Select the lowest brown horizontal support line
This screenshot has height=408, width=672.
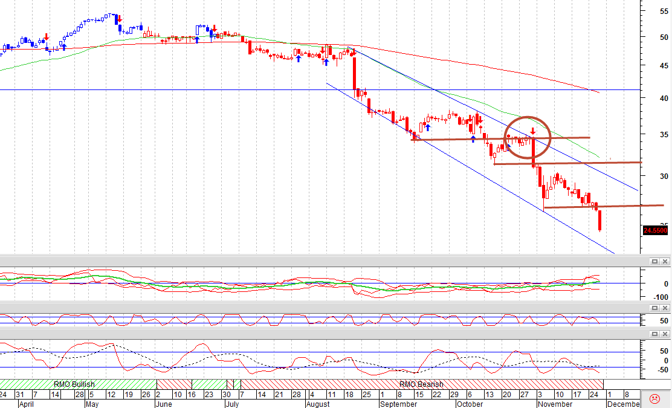604,207
